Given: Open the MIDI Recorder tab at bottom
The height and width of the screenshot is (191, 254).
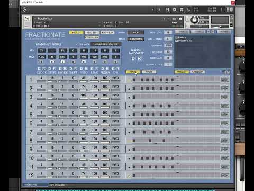Looking at the screenshot, I should 57,185.
